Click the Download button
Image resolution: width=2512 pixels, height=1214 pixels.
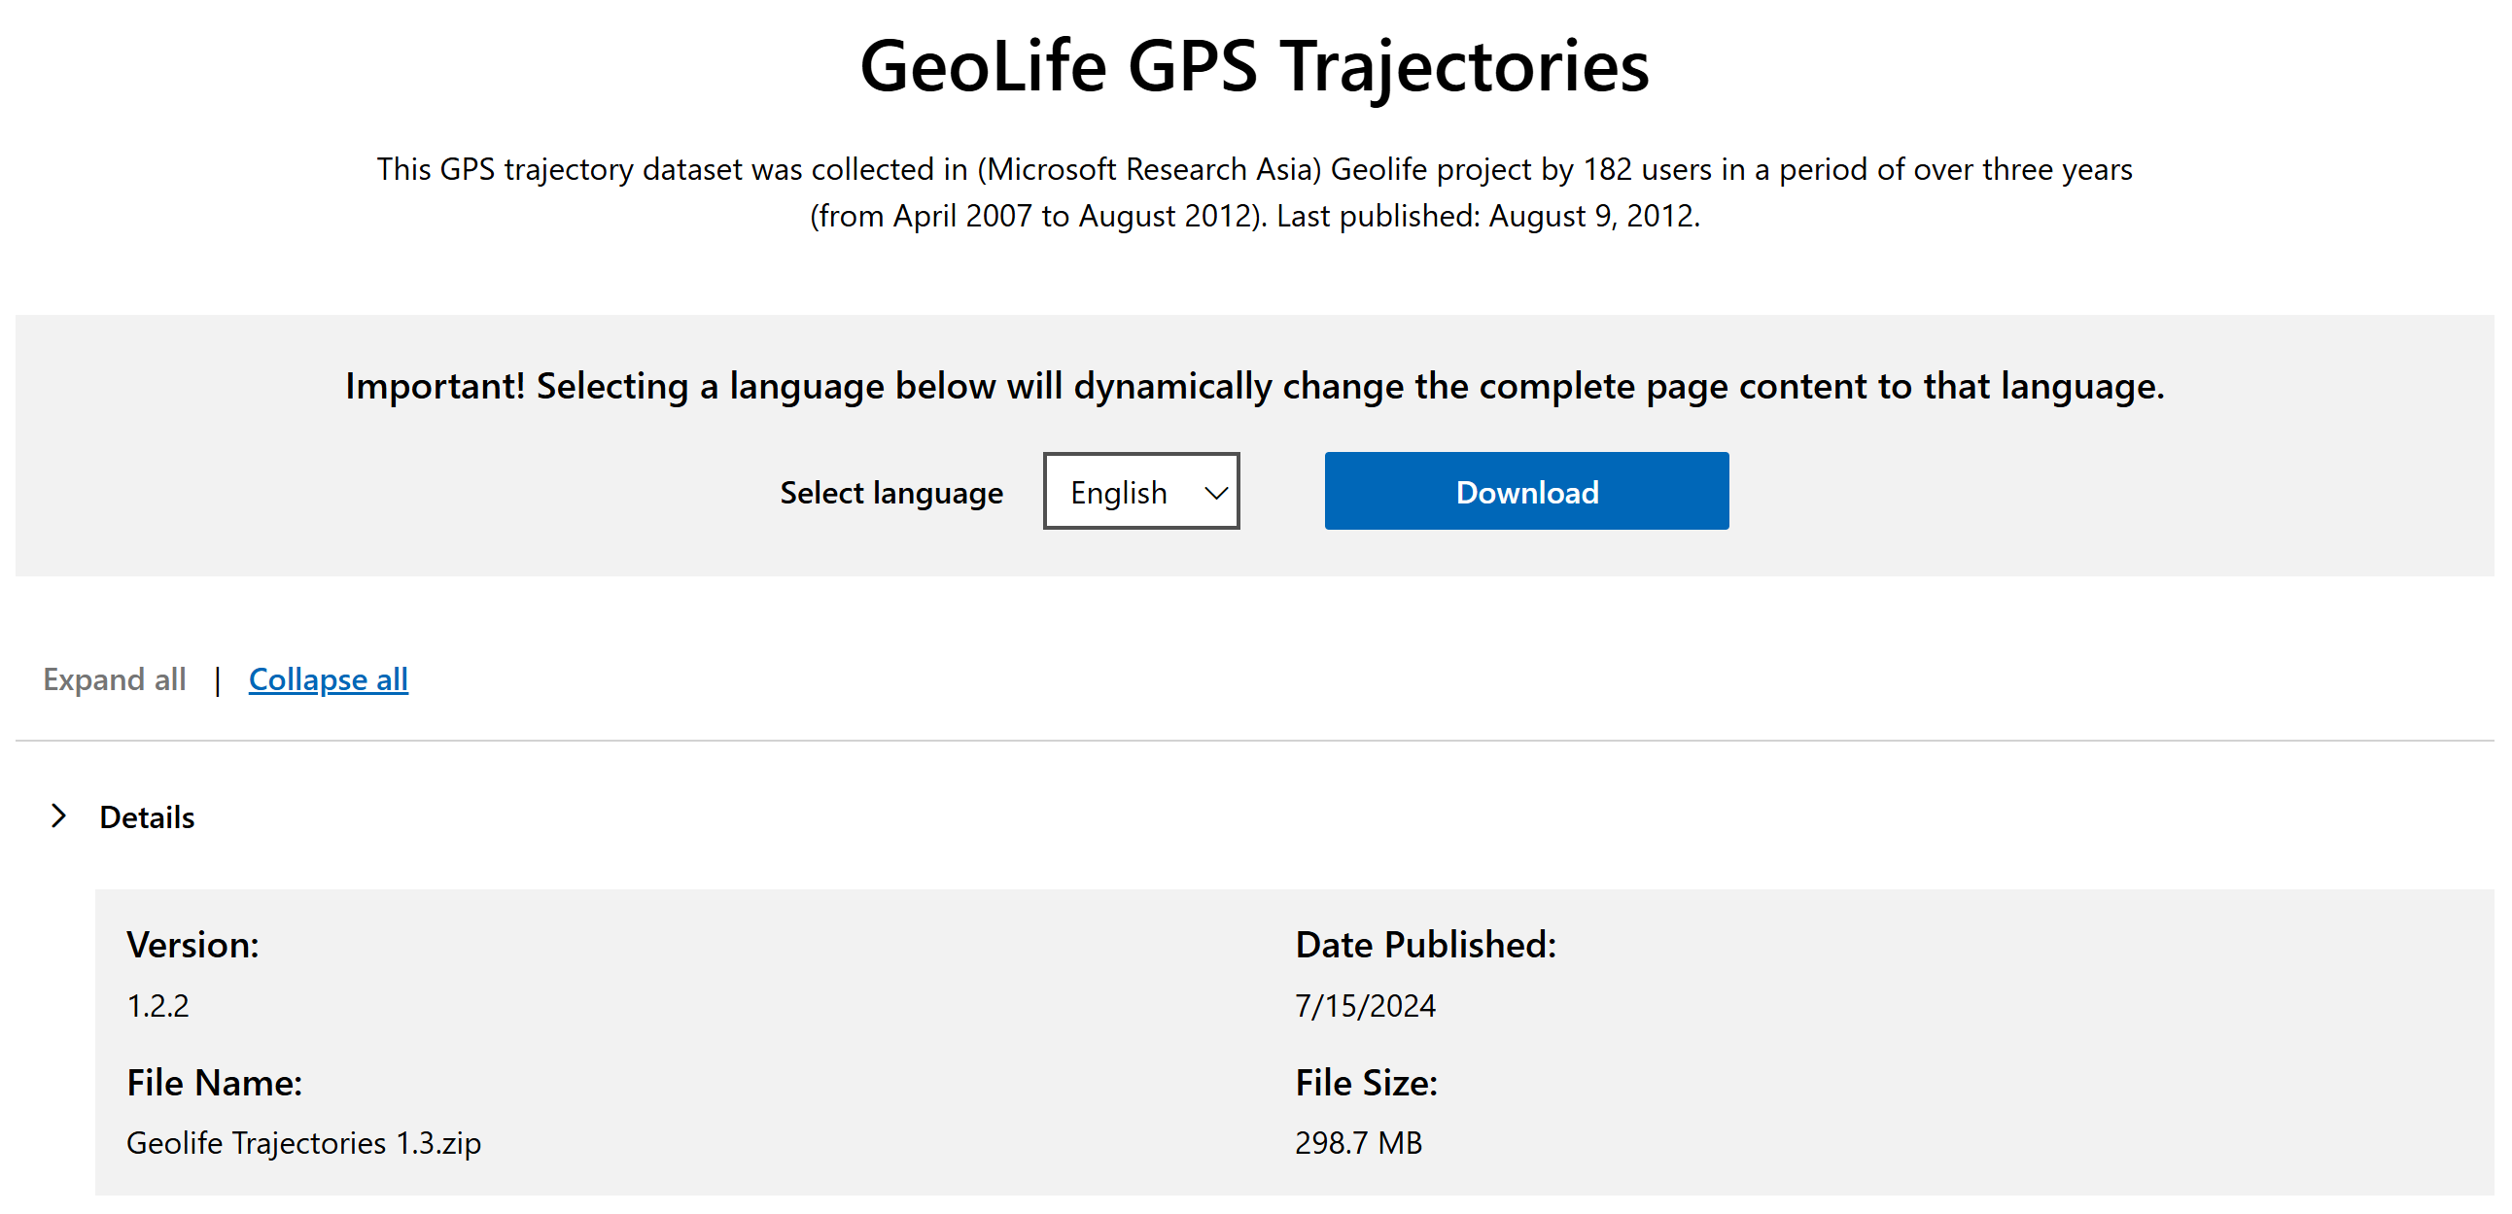pos(1526,492)
